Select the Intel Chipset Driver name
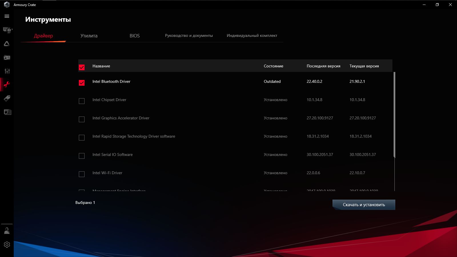 (109, 100)
